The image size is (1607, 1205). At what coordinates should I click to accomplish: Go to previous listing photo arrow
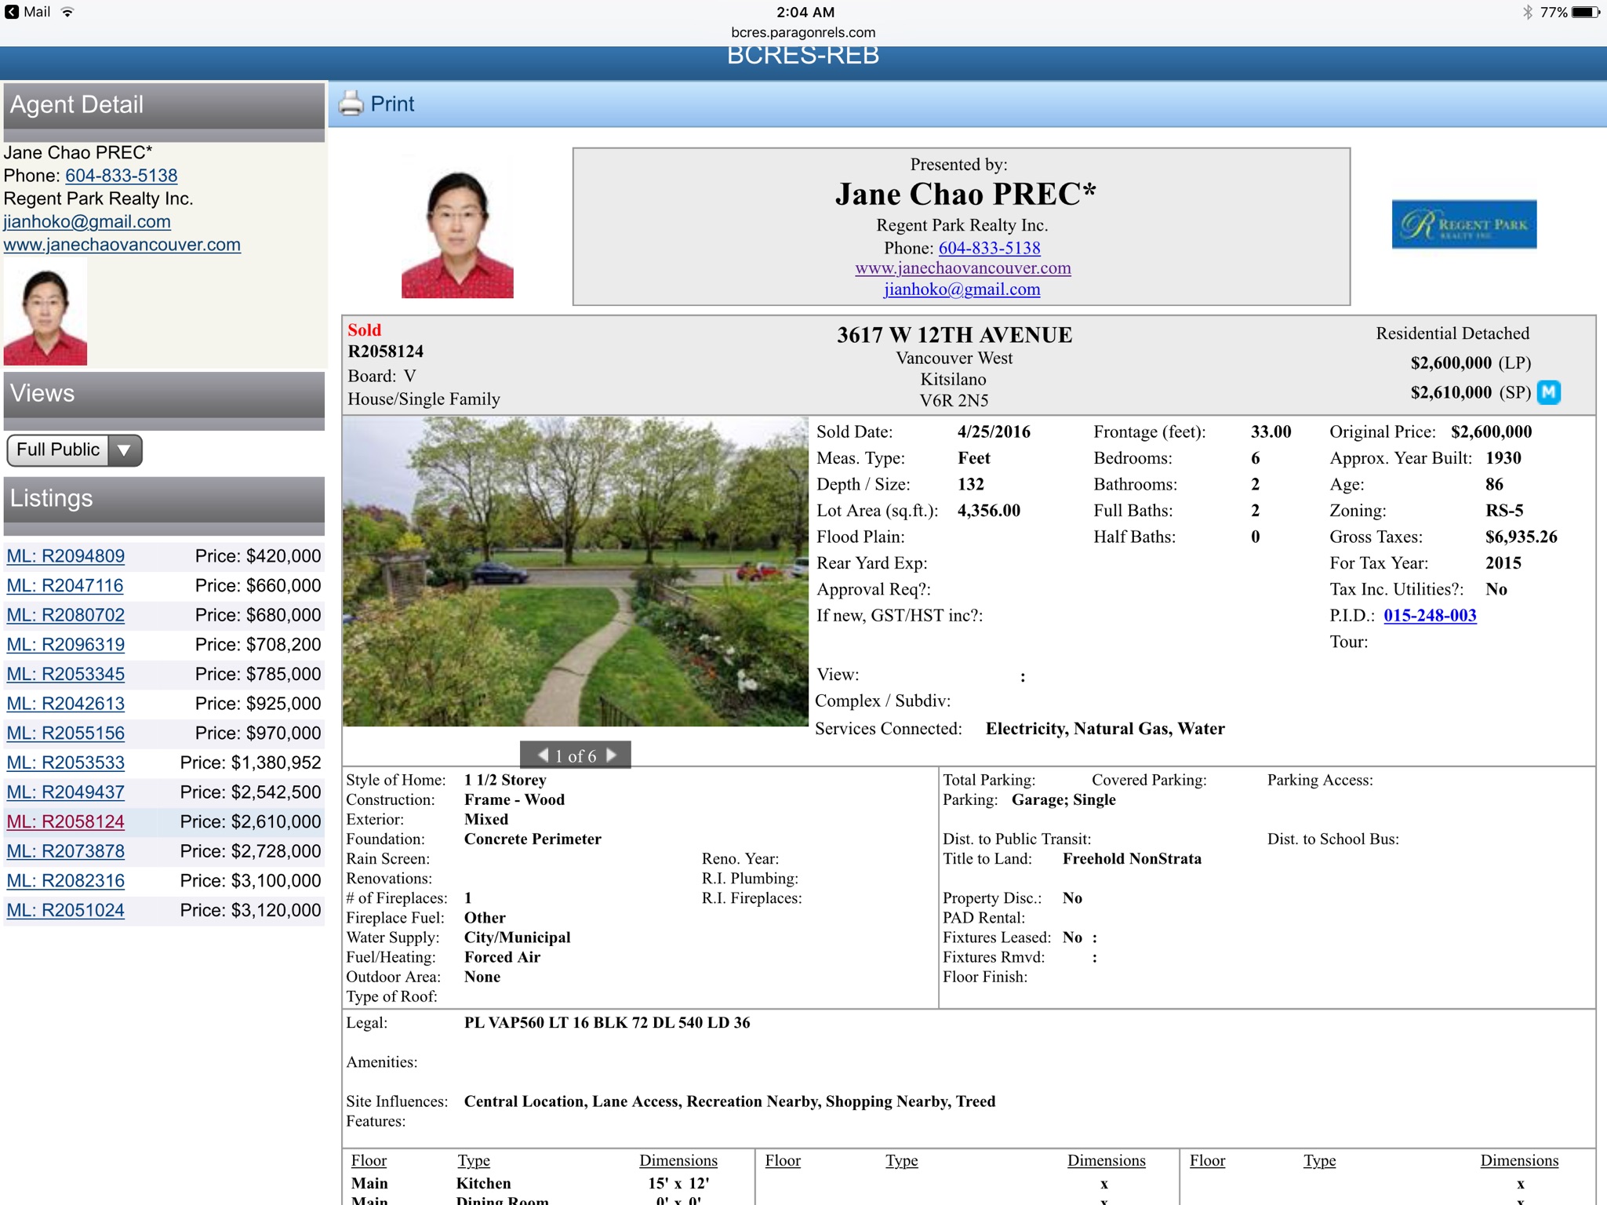(x=542, y=755)
